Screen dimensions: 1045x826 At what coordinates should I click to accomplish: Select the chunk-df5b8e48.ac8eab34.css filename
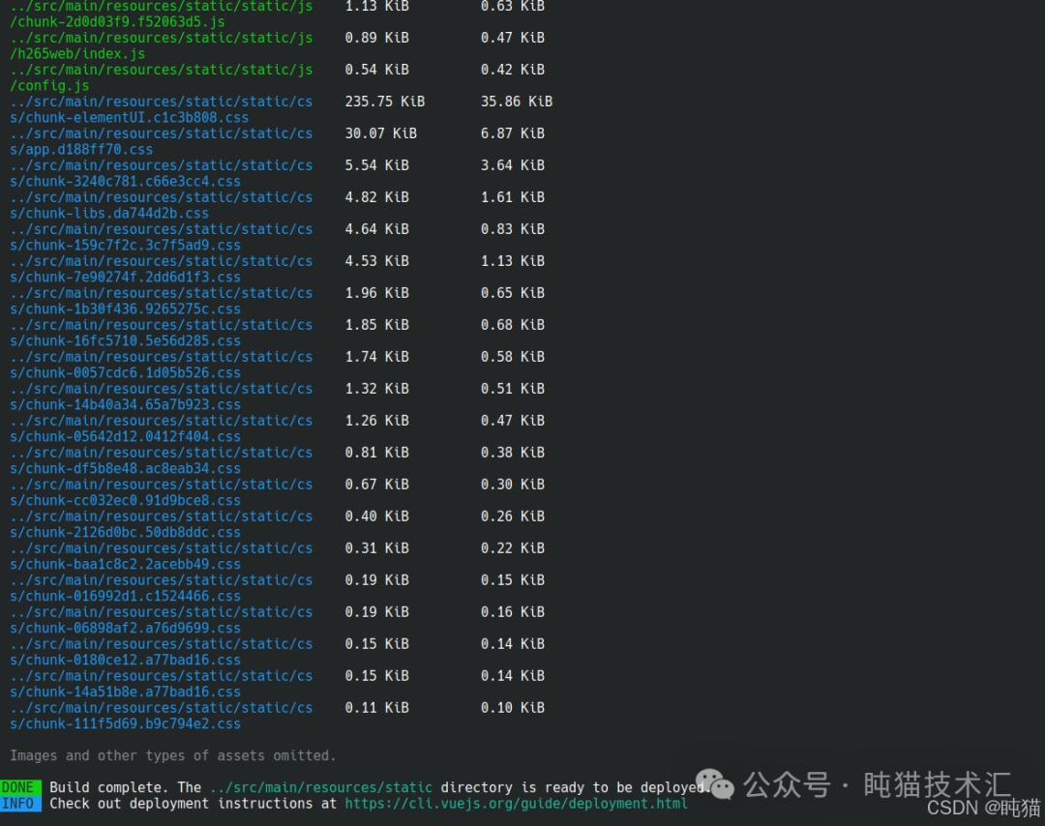click(x=133, y=469)
